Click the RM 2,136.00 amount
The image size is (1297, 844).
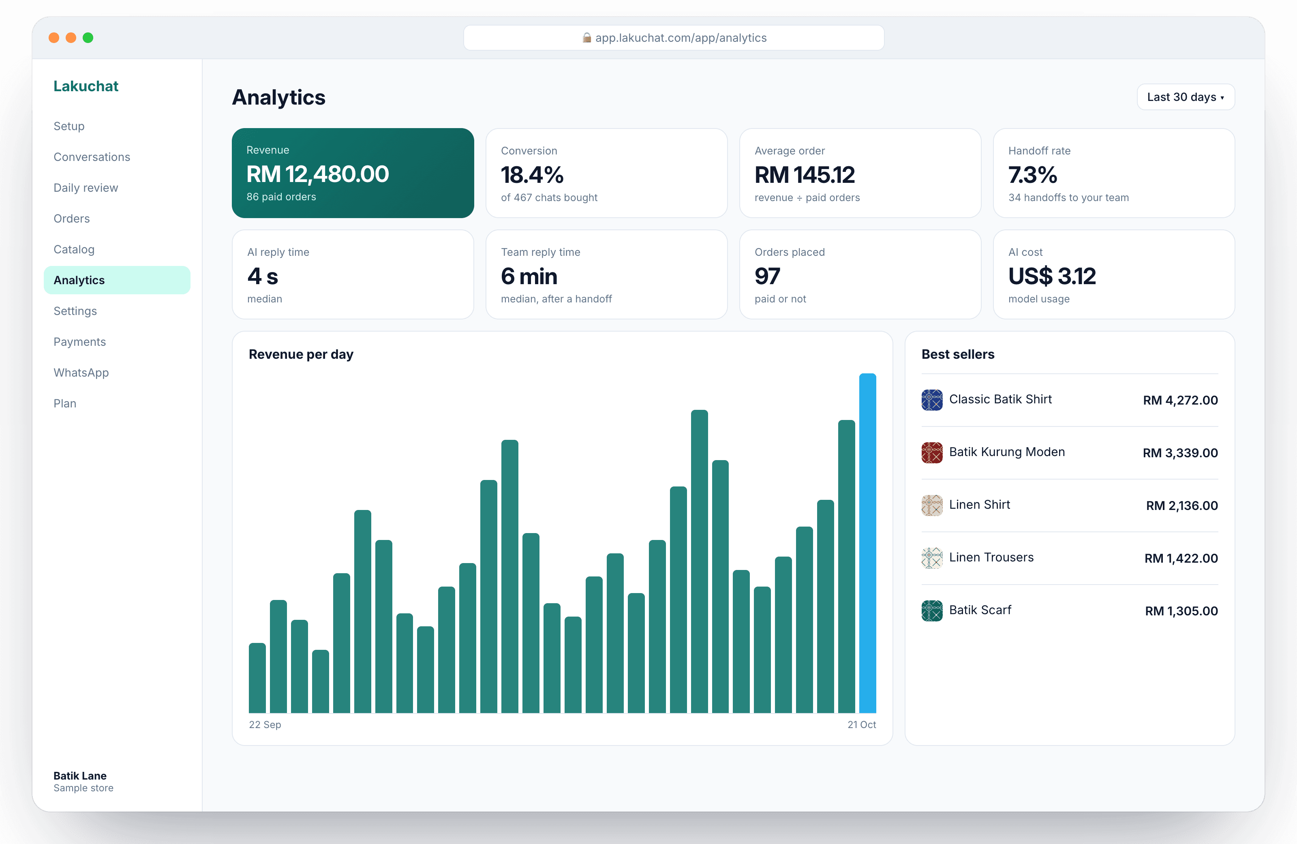[x=1181, y=506]
